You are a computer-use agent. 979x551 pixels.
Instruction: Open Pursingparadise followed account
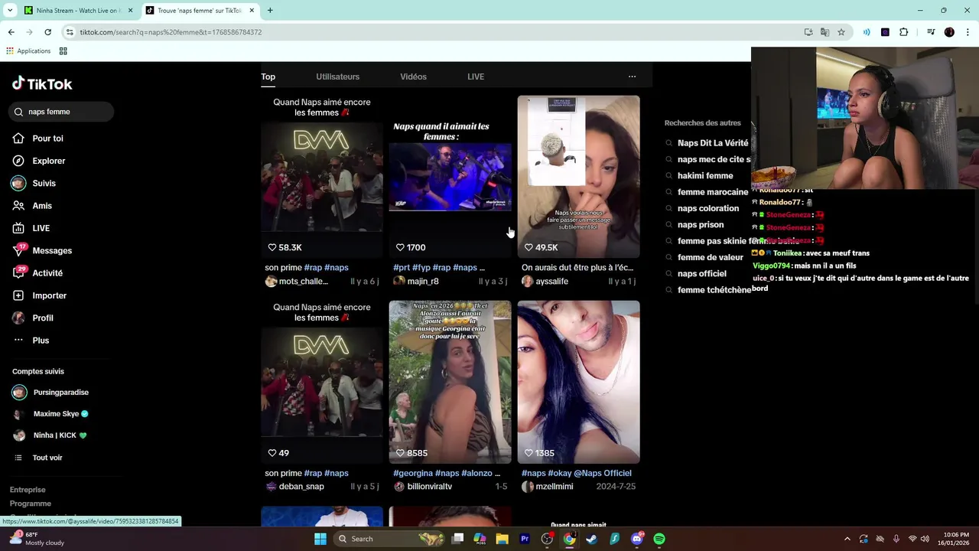50,393
